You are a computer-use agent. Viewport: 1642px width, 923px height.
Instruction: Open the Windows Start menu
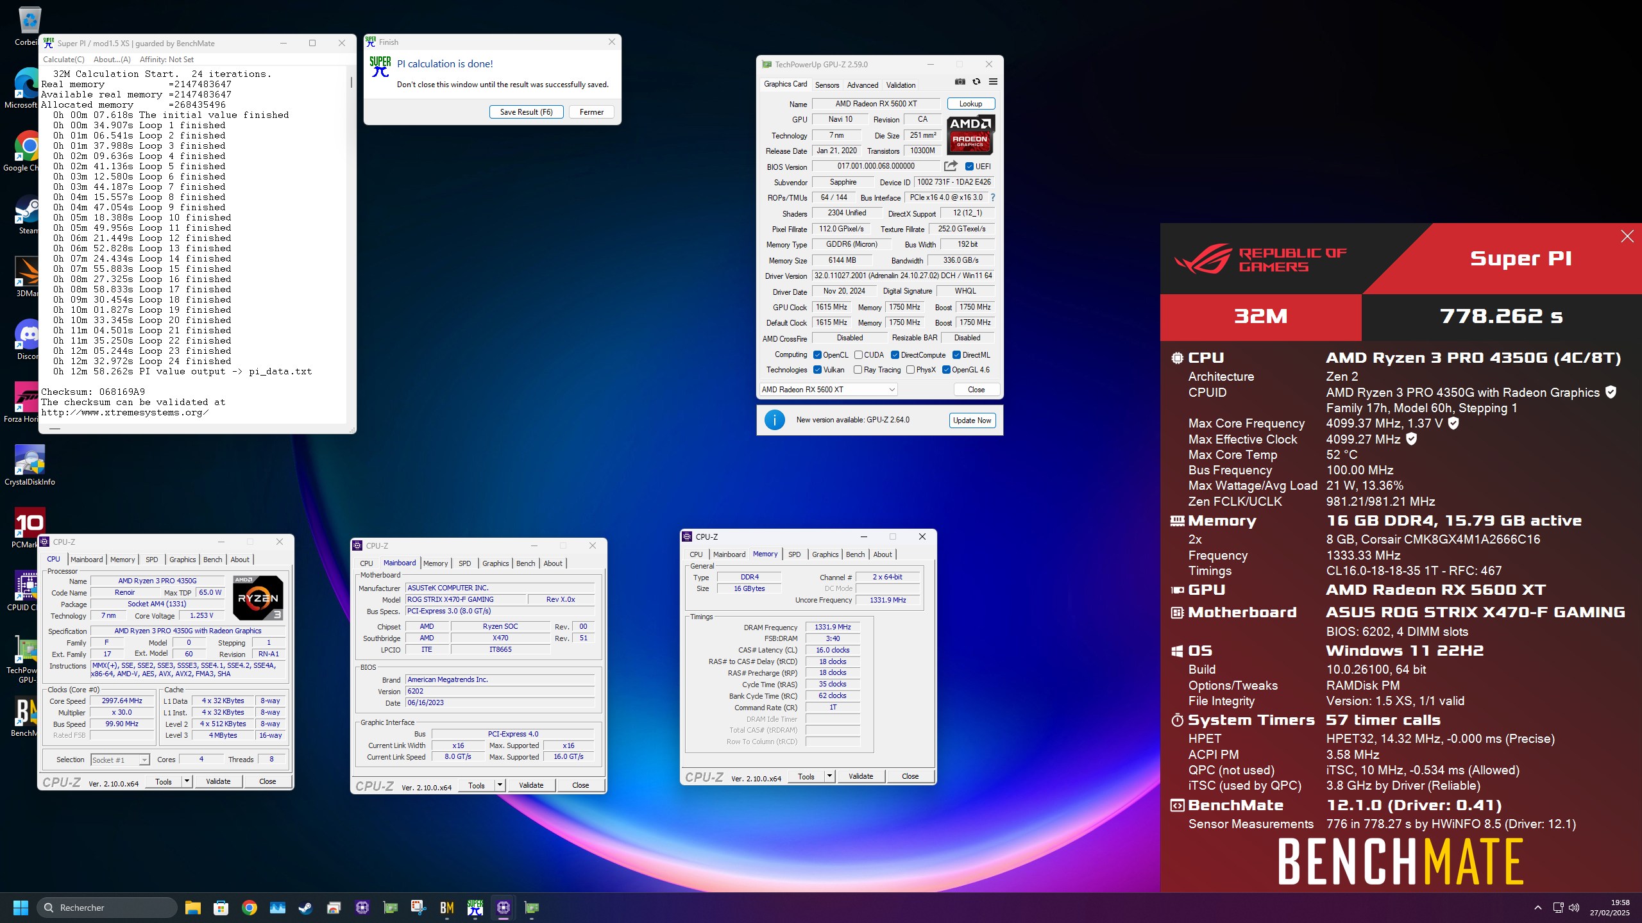click(x=21, y=908)
